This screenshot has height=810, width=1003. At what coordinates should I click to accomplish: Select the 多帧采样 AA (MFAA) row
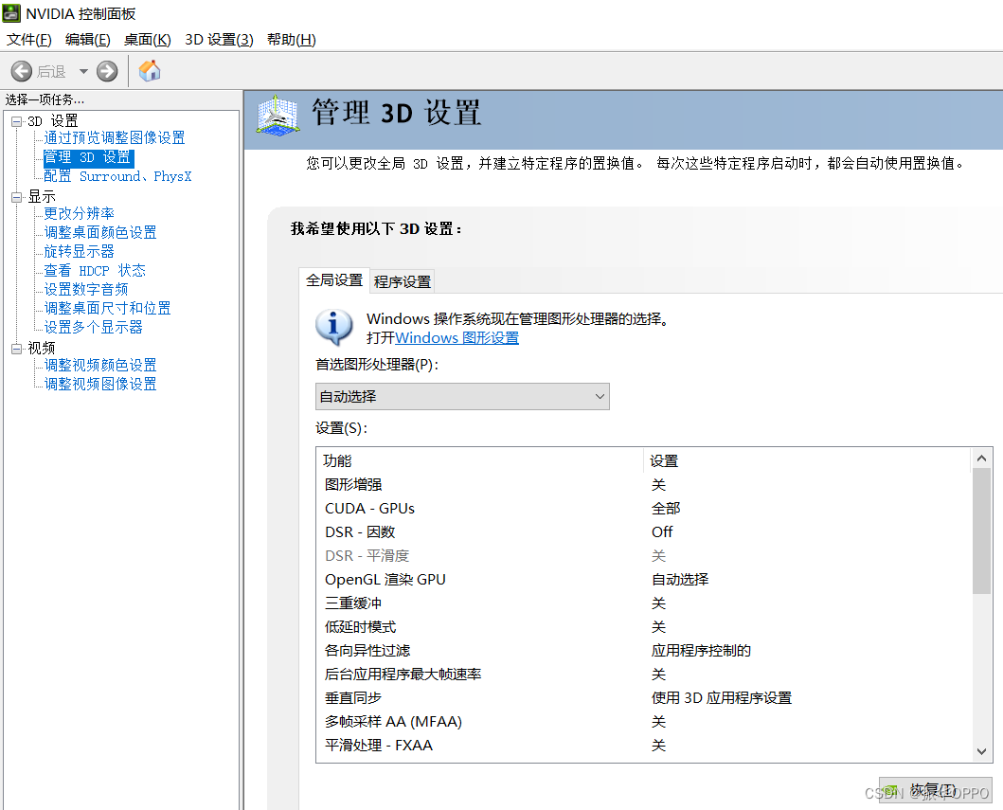[x=643, y=722]
